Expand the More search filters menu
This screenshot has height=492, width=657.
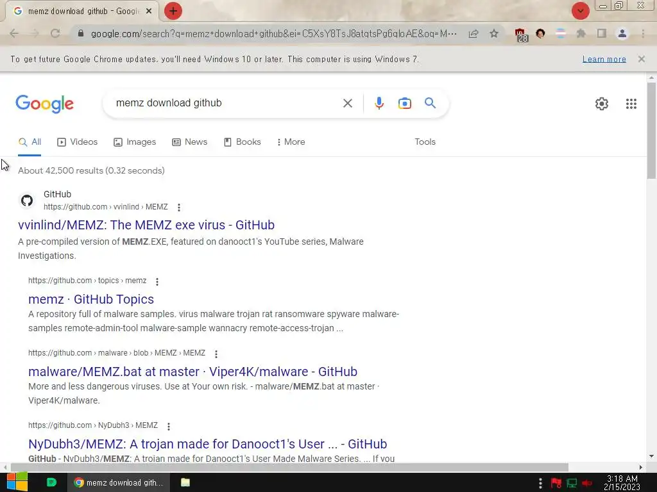coord(291,142)
